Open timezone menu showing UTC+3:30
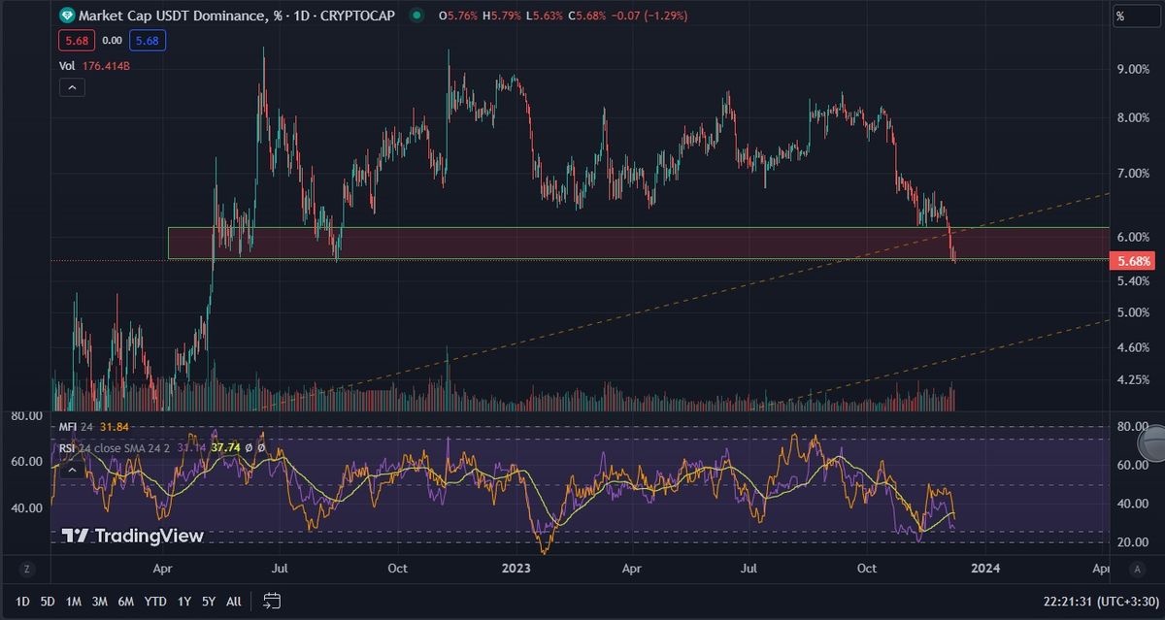 [x=1097, y=602]
